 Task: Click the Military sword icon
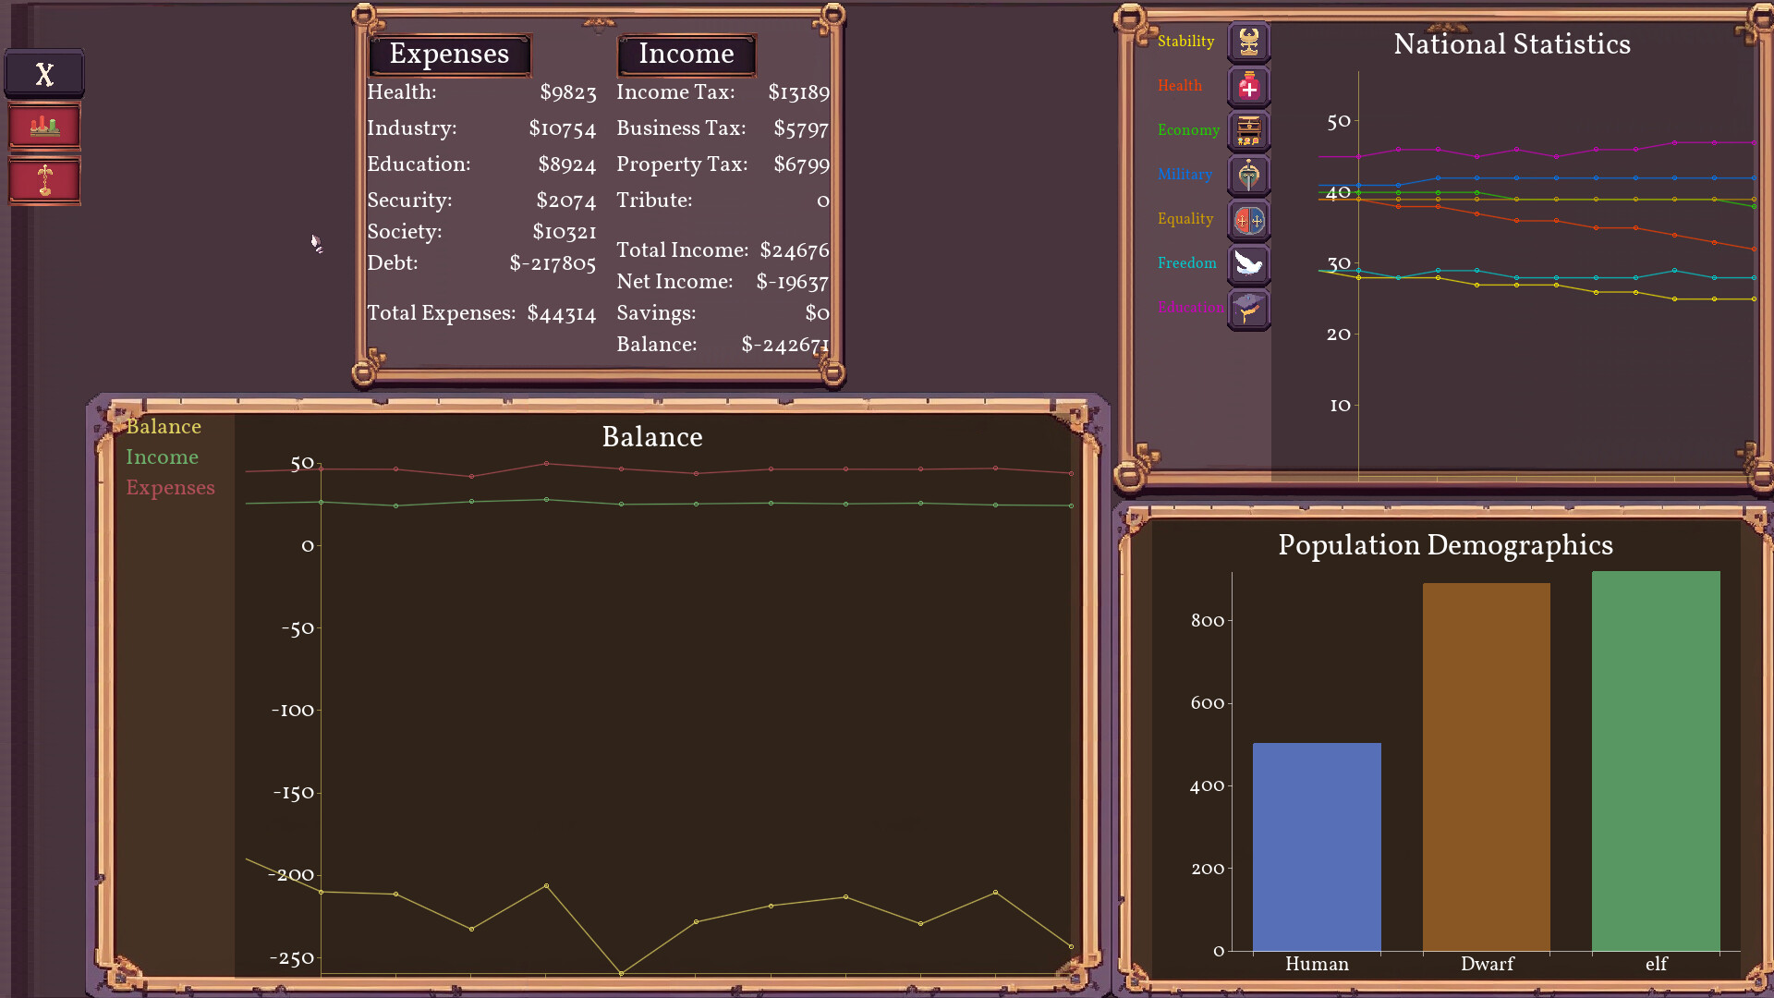coord(1249,175)
